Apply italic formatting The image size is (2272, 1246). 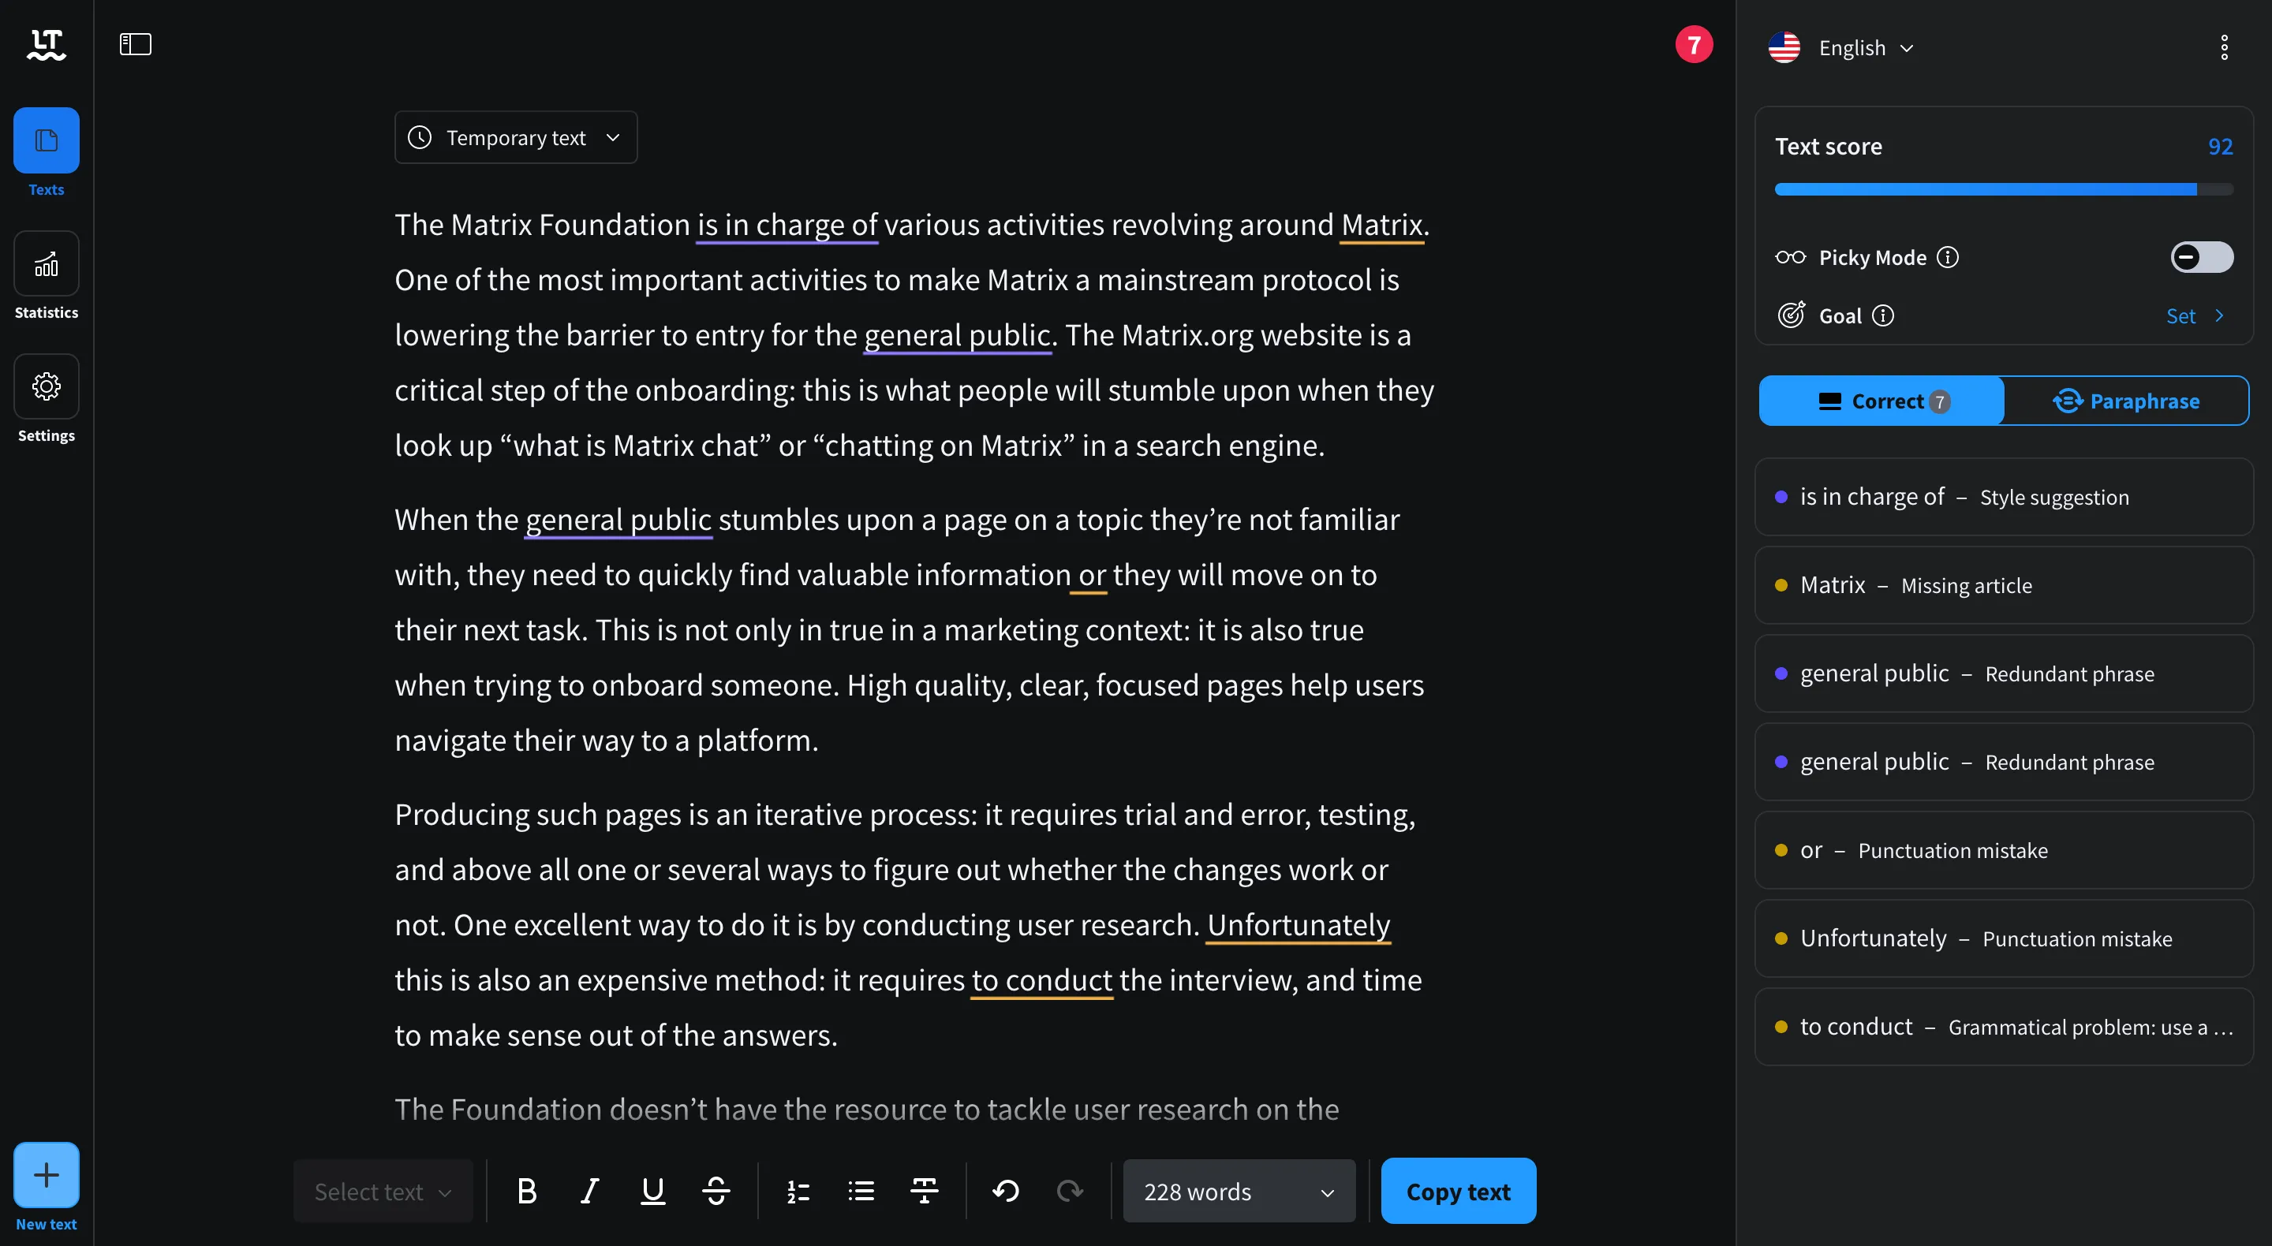pos(589,1192)
